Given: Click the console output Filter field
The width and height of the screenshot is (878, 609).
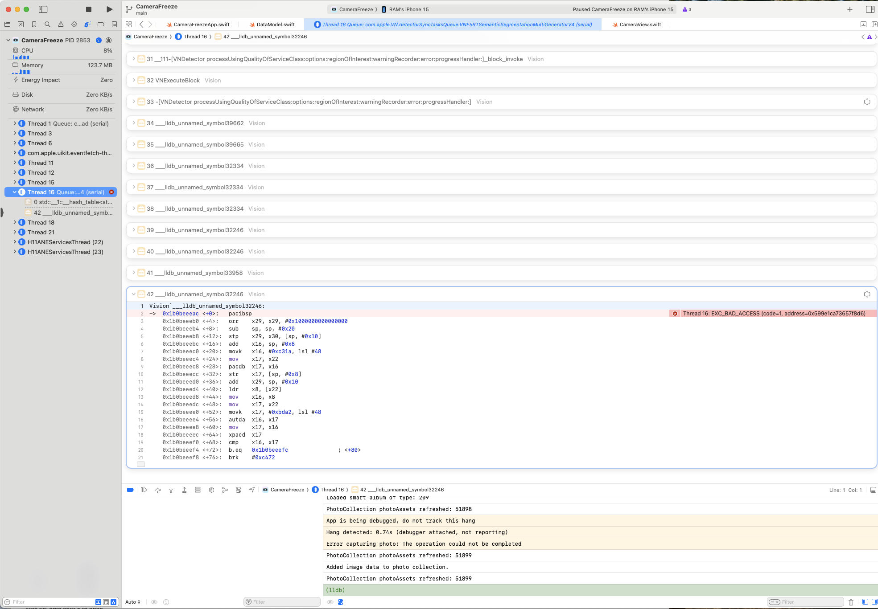Looking at the screenshot, I should pos(806,602).
